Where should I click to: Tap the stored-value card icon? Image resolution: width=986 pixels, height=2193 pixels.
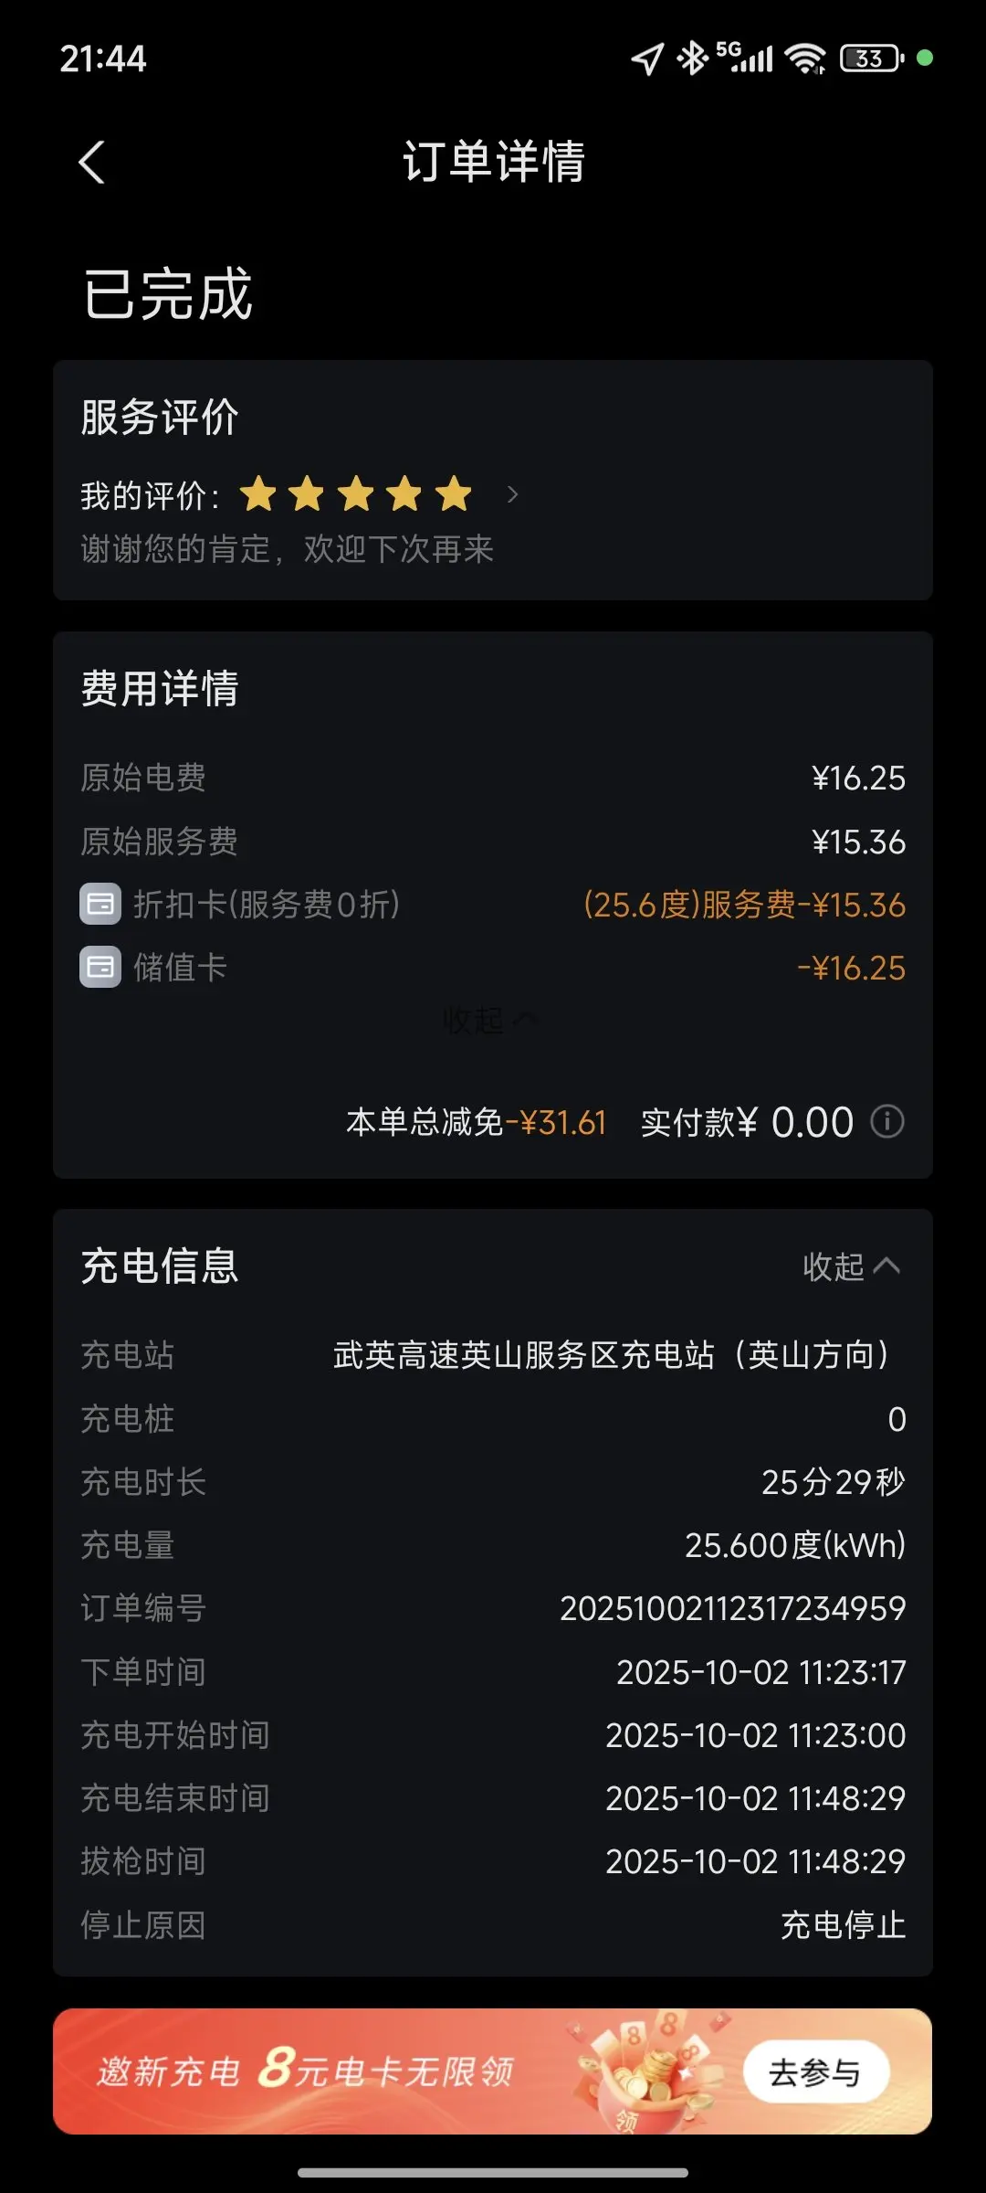[x=100, y=968]
